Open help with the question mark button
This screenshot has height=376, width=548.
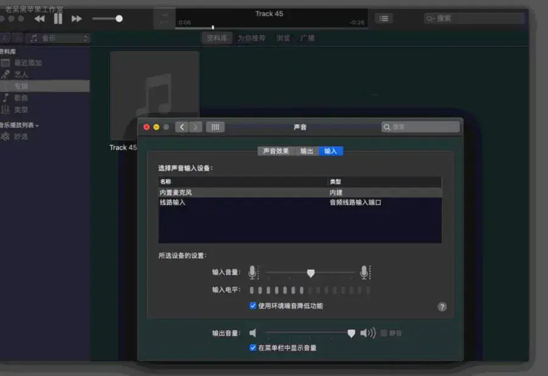pyautogui.click(x=442, y=307)
